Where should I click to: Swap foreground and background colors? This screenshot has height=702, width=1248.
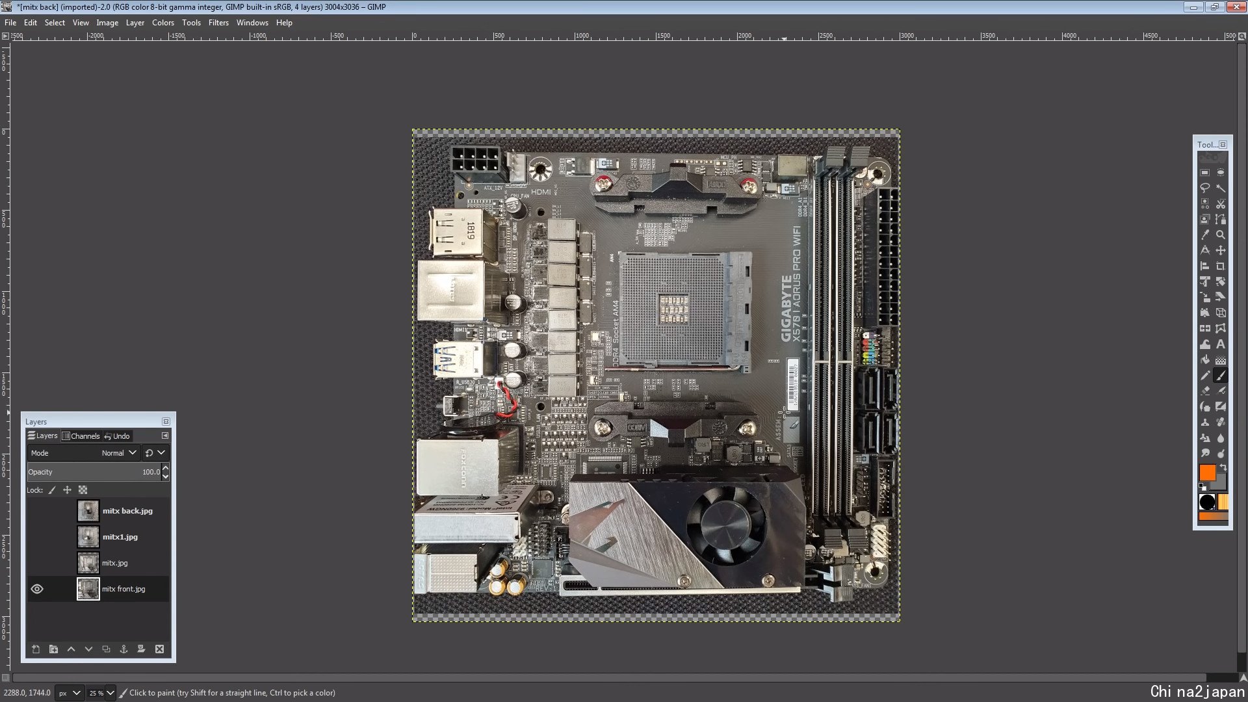click(1223, 467)
